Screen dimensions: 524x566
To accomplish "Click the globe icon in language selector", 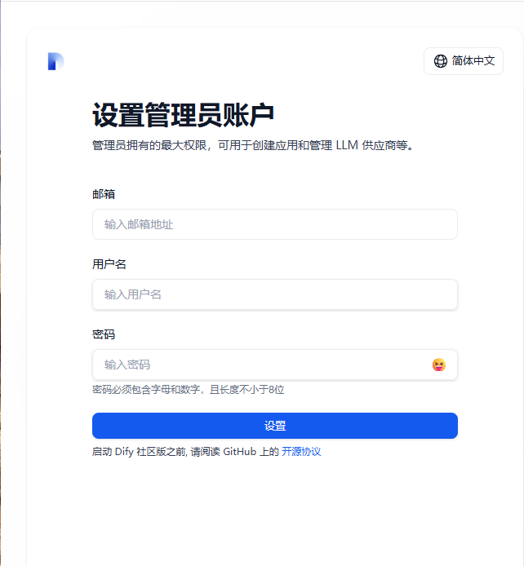I will (x=440, y=61).
